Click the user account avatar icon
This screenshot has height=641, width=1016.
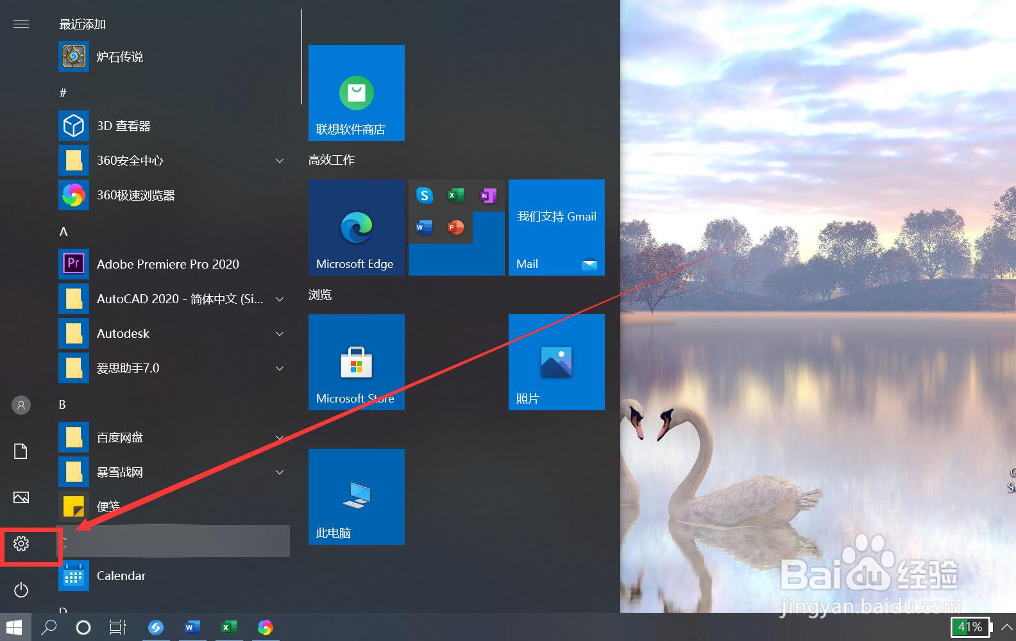tap(21, 405)
